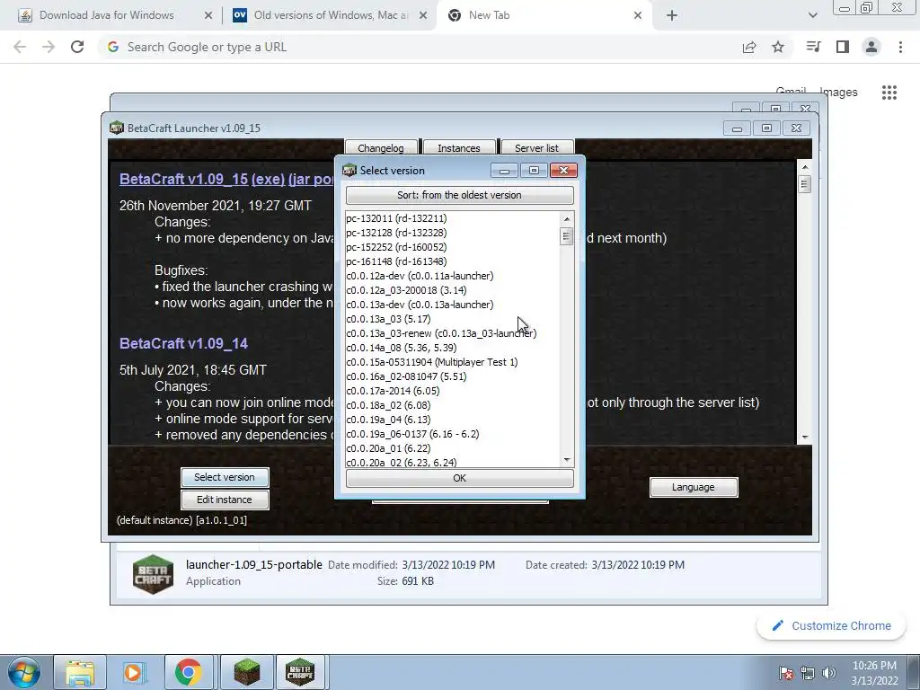The image size is (920, 690).
Task: Open Windows Explorer from taskbar
Action: coord(80,672)
